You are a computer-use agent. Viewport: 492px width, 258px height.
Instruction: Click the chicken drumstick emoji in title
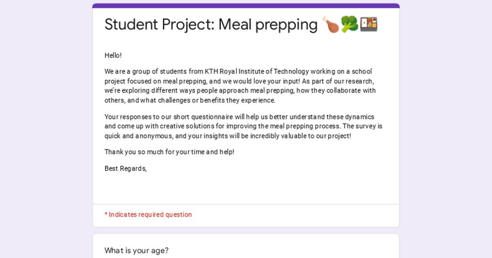[x=331, y=25]
